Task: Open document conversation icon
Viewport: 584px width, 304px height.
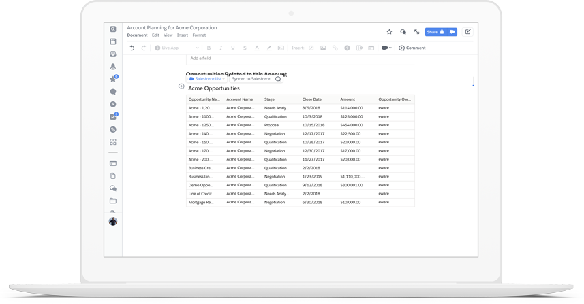Action: pos(403,32)
